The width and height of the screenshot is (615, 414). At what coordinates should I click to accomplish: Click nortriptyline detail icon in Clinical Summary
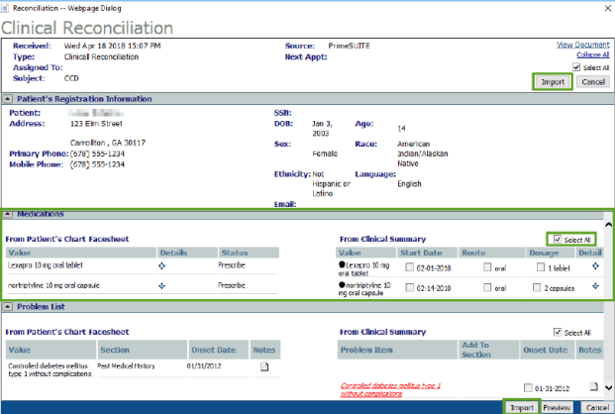(x=595, y=285)
